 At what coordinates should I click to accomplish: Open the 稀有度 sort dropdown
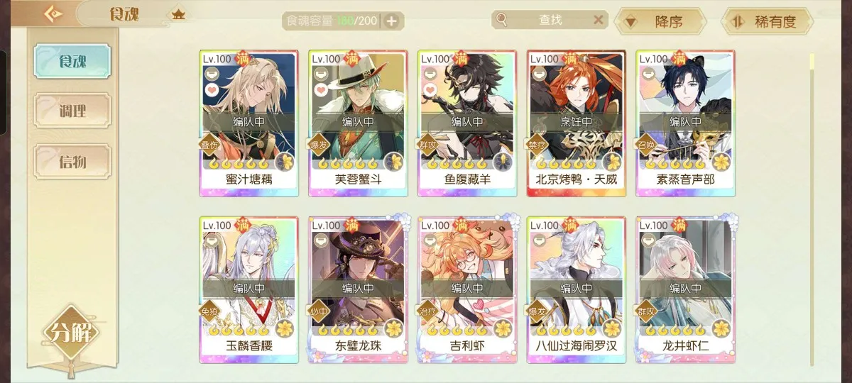(767, 22)
